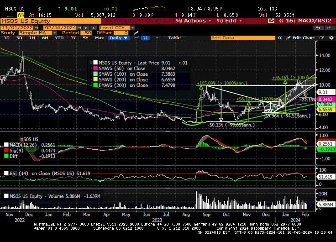Open the 97) Edit dropdown menu

(229, 21)
